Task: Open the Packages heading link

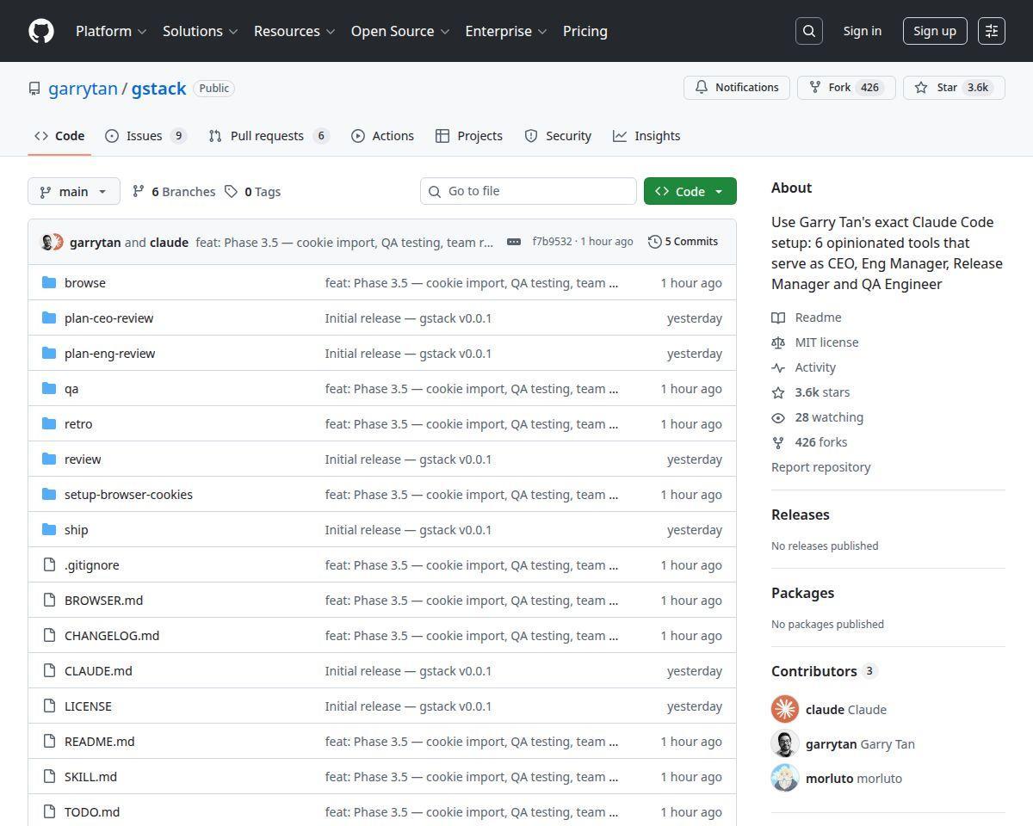Action: 802,593
